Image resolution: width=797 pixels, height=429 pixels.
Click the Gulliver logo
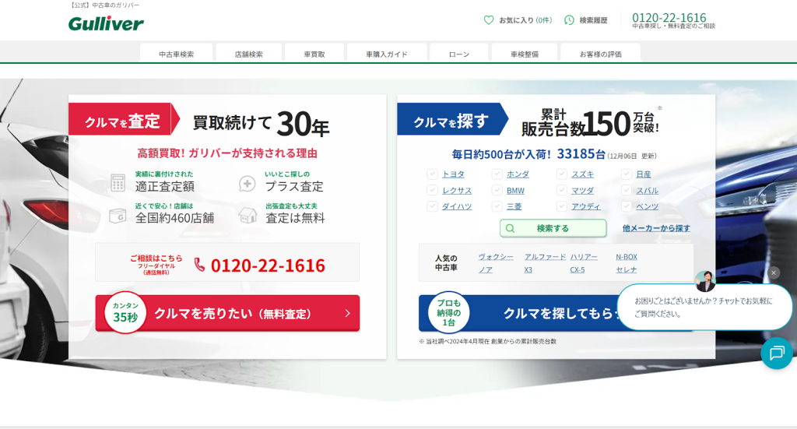(x=106, y=23)
